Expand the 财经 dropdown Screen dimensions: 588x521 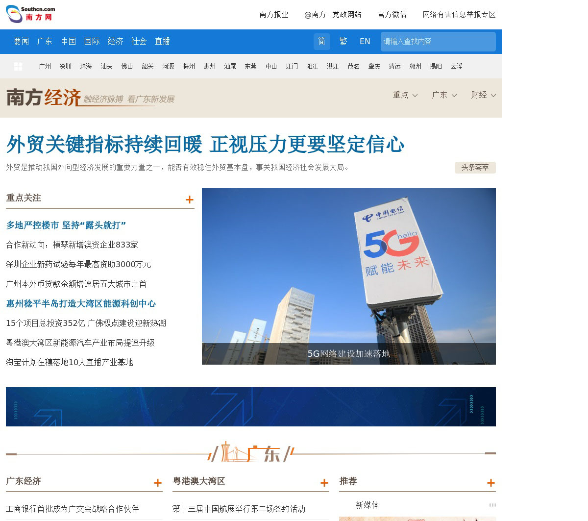click(484, 95)
